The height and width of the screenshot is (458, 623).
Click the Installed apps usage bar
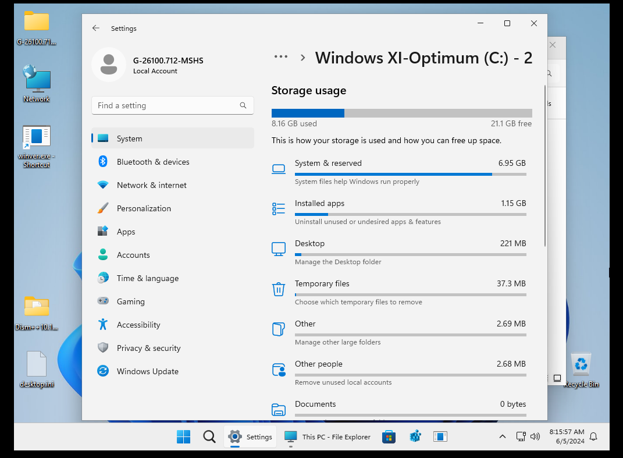pyautogui.click(x=411, y=214)
